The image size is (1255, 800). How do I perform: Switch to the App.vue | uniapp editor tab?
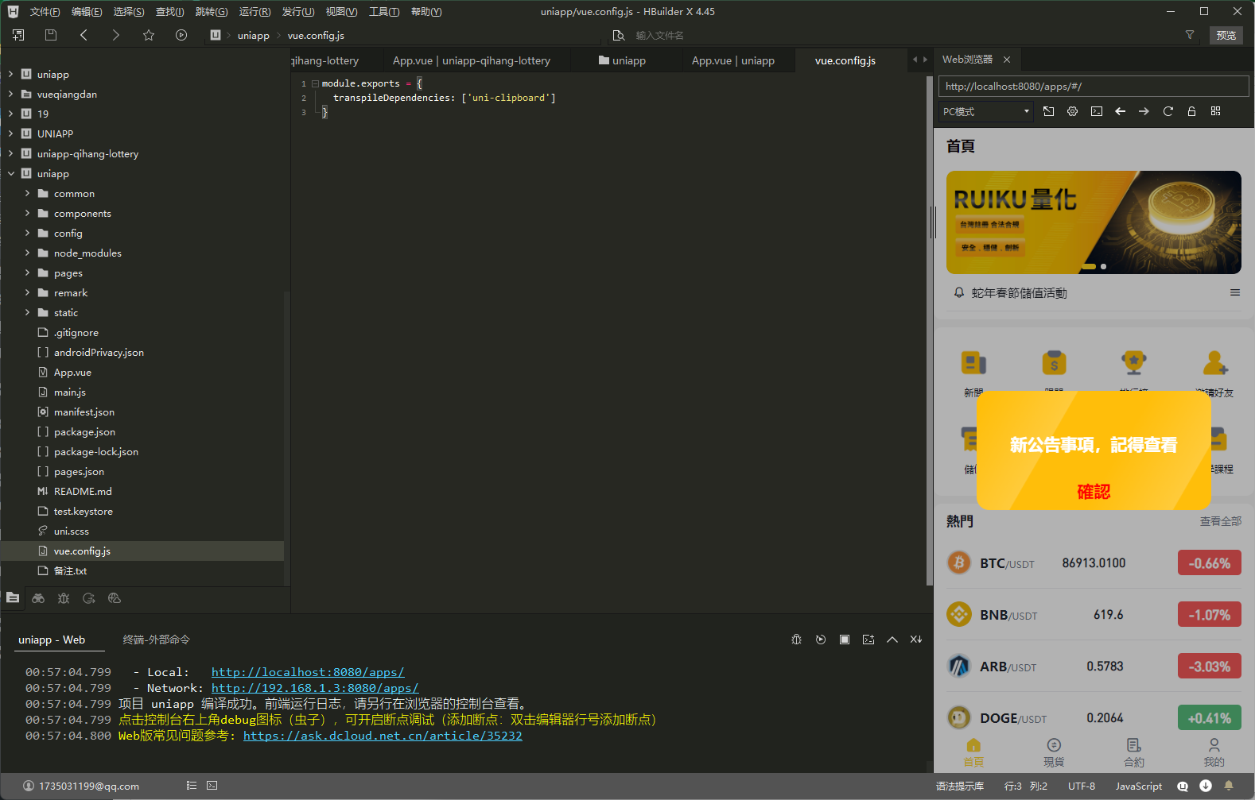pyautogui.click(x=733, y=60)
